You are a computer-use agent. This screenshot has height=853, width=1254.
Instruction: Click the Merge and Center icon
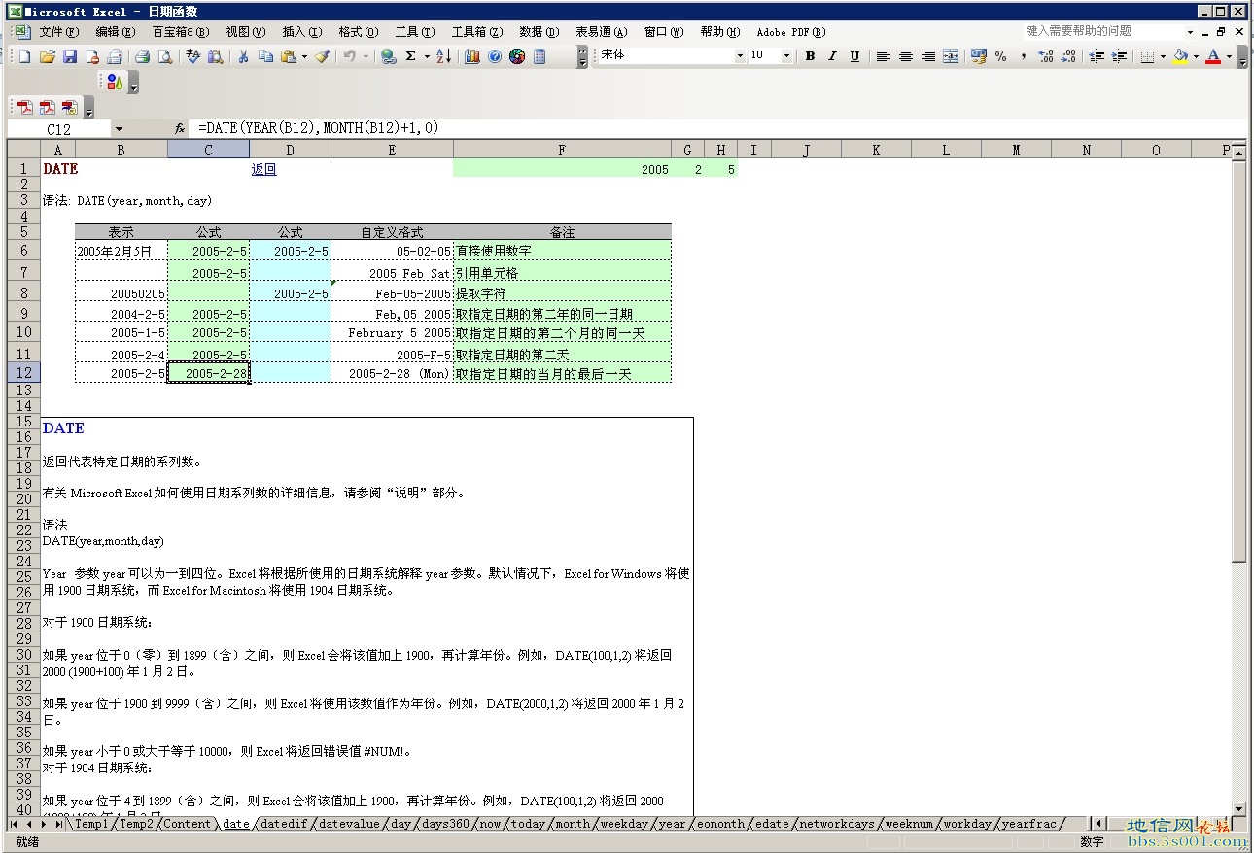951,56
